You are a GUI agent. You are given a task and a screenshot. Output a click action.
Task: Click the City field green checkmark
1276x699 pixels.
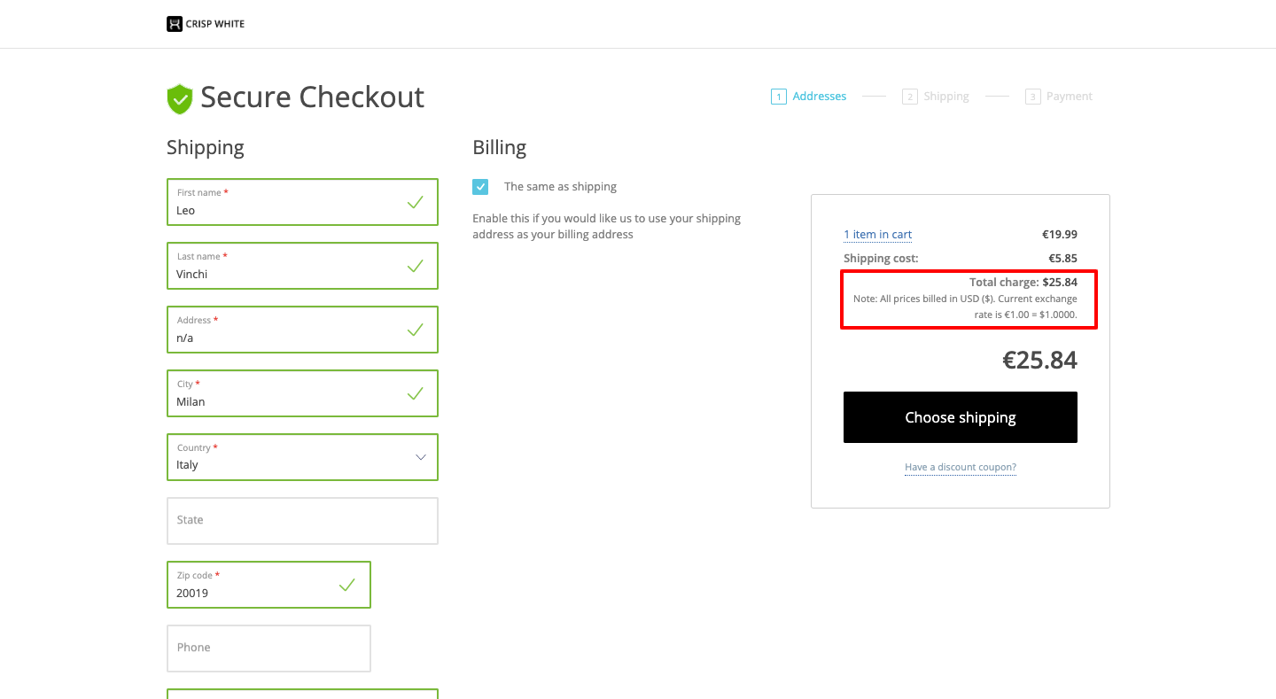(x=415, y=393)
